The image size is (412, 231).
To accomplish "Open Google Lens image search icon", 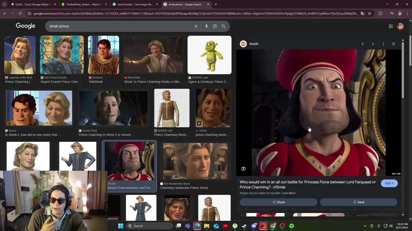I will (x=215, y=26).
